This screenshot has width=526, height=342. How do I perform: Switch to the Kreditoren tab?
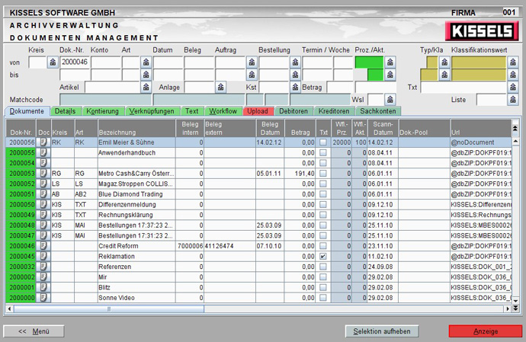[334, 111]
